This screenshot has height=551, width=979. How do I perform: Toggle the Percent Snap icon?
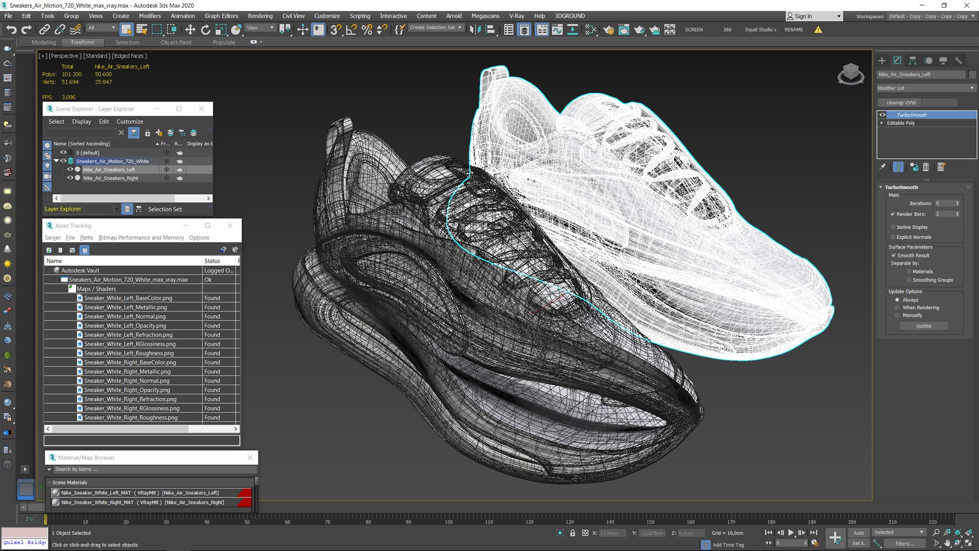[x=367, y=30]
